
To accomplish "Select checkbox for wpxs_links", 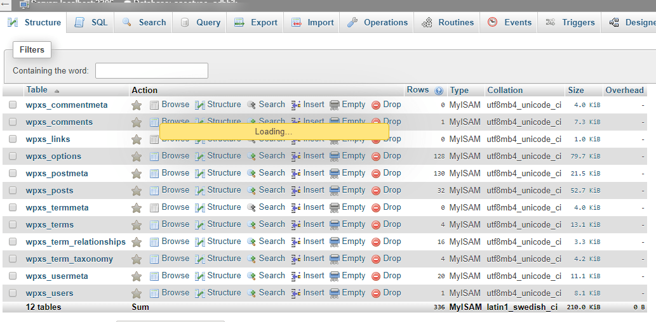I will (13, 139).
